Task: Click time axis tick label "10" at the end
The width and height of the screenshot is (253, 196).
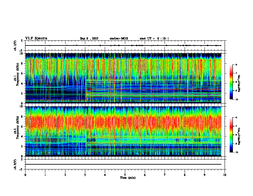Action: click(x=225, y=175)
